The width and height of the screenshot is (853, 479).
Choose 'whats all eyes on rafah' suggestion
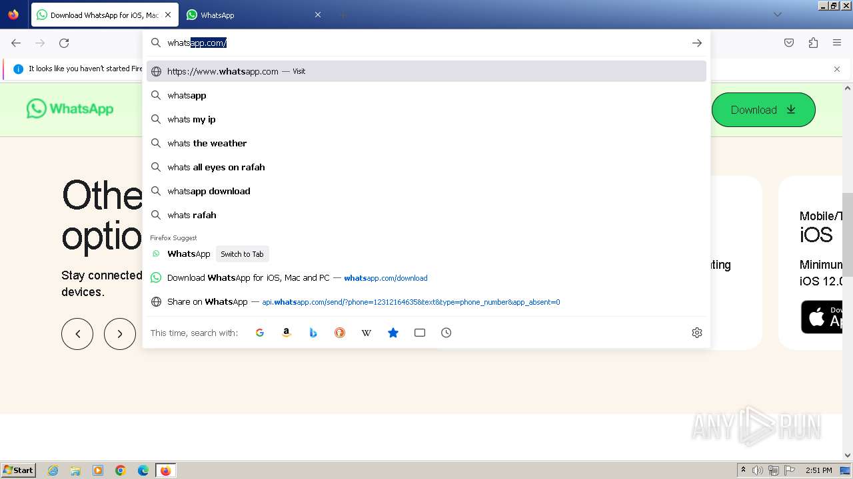(x=426, y=167)
